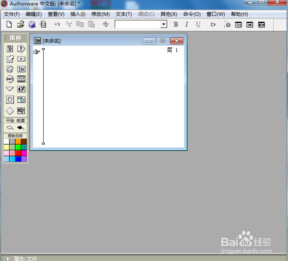288x261 pixels.
Task: Open the 编辑(E) menu
Action: 34,14
